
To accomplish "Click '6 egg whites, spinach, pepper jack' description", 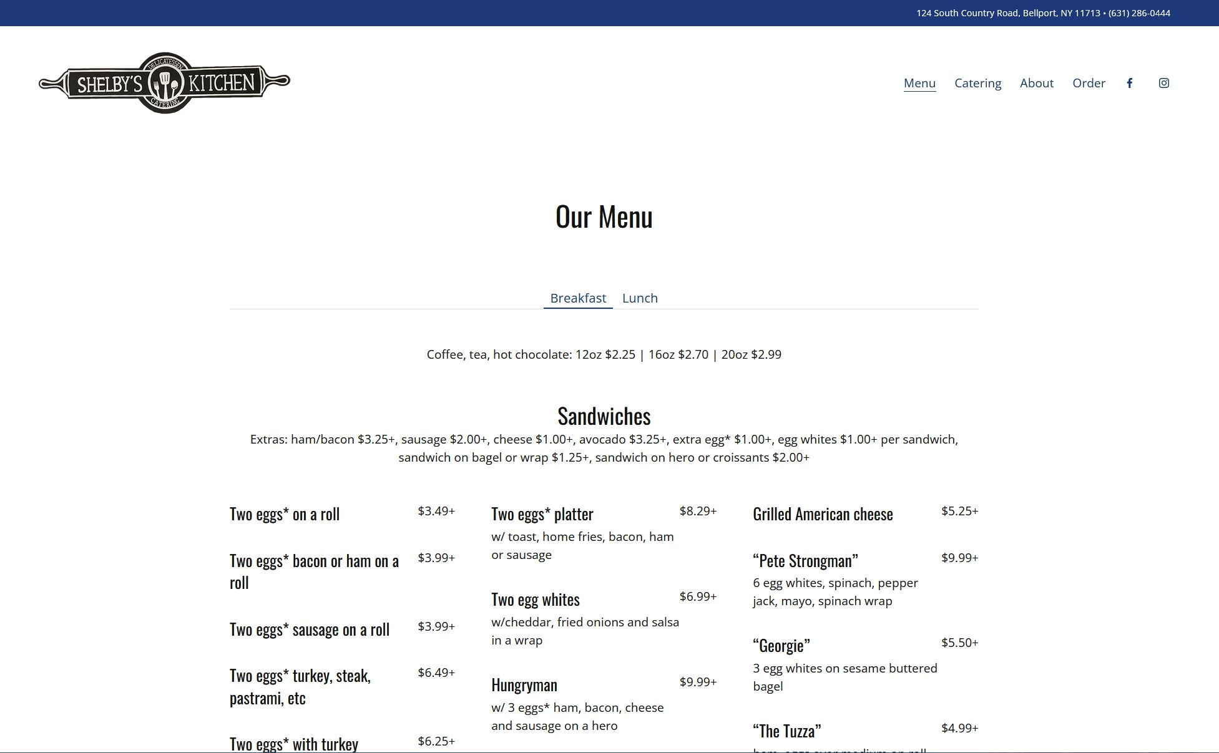I will pos(835,592).
